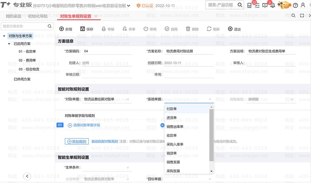
Task: Click the user account profile icon
Action: click(303, 5)
